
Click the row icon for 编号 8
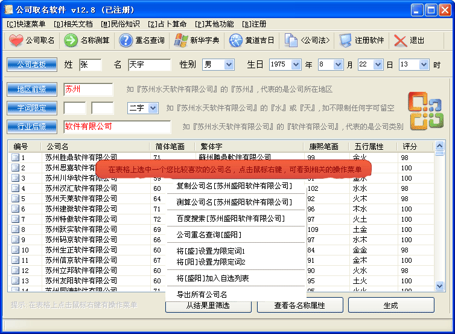[15, 230]
